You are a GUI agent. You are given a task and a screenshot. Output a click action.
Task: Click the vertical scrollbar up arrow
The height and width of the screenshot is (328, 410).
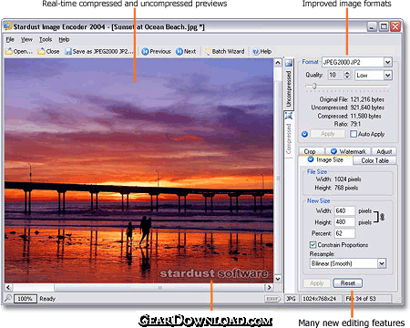[x=278, y=63]
